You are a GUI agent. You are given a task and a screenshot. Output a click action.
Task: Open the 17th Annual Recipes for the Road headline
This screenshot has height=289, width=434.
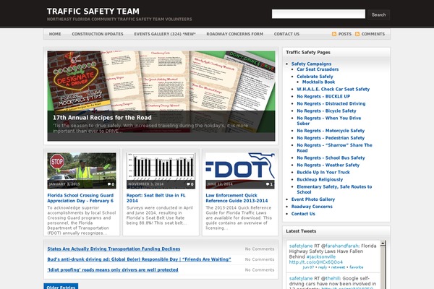click(x=102, y=118)
